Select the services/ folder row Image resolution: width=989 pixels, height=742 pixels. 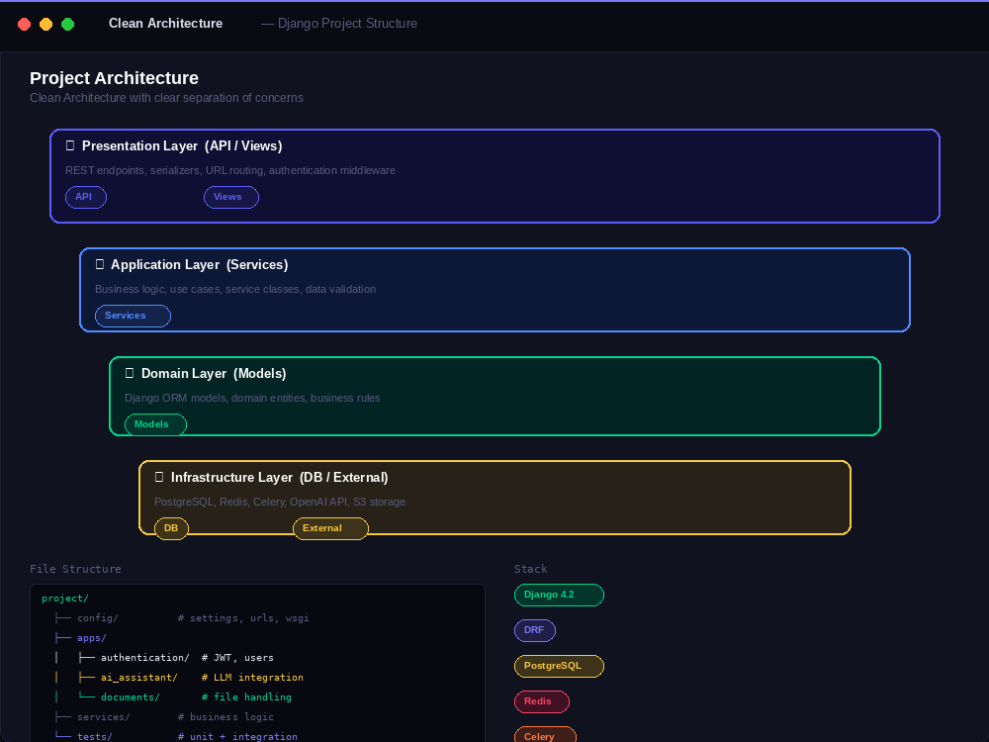(257, 716)
